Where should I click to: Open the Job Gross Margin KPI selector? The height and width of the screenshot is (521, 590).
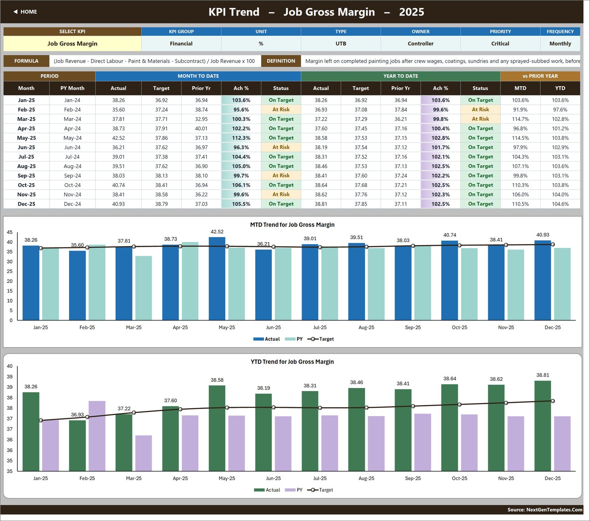click(72, 43)
